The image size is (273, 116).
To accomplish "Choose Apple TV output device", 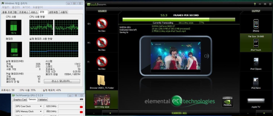I will [256, 100].
